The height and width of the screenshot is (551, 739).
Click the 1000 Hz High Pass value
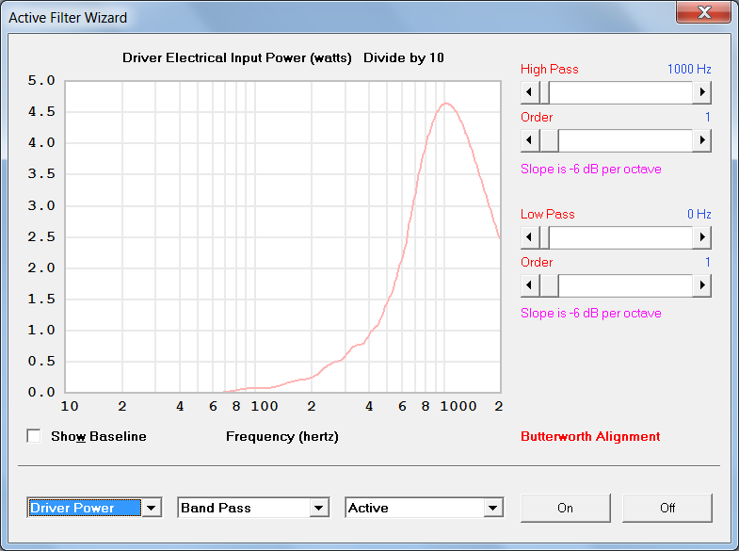tap(689, 69)
